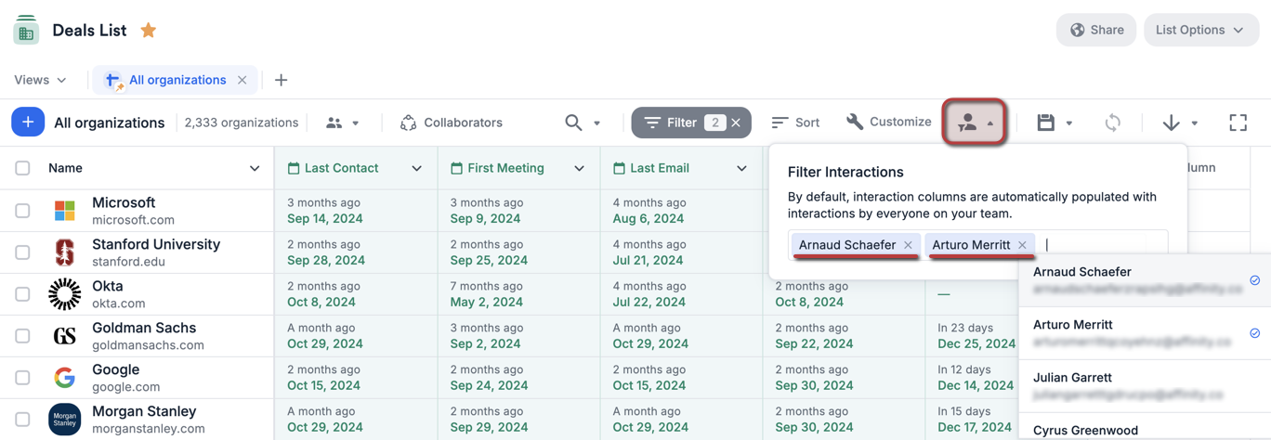Screen dimensions: 1271x440
Task: Toggle the favorite star next to Deals List
Action: [x=148, y=31]
